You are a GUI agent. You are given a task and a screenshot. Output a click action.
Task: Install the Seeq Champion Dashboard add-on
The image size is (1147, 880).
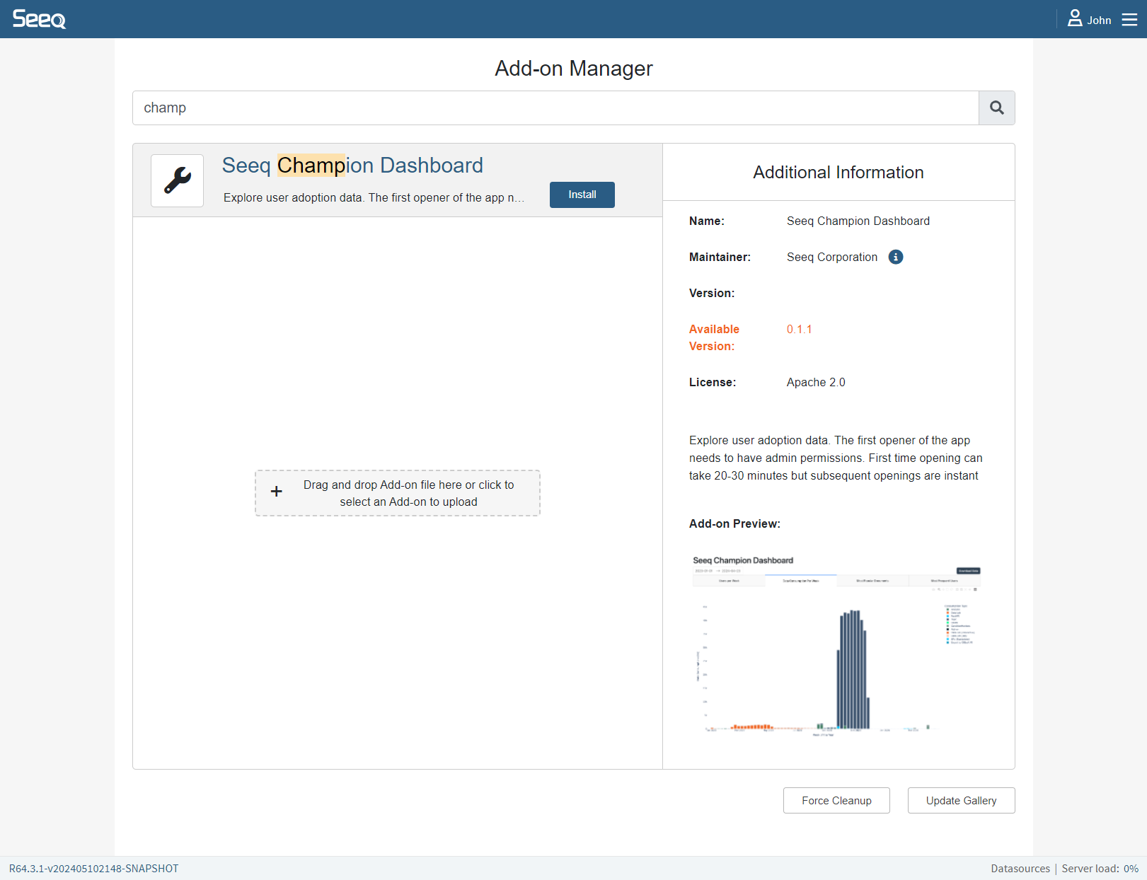582,195
